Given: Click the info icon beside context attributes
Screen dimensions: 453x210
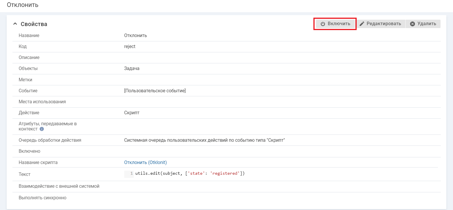Looking at the screenshot, I should tap(41, 129).
